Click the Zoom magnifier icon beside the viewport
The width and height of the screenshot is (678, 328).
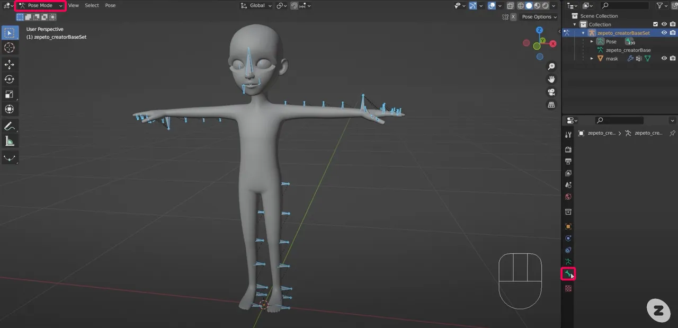[x=551, y=66]
